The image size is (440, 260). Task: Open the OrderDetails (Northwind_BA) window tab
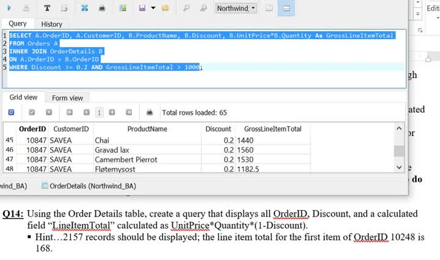(89, 186)
